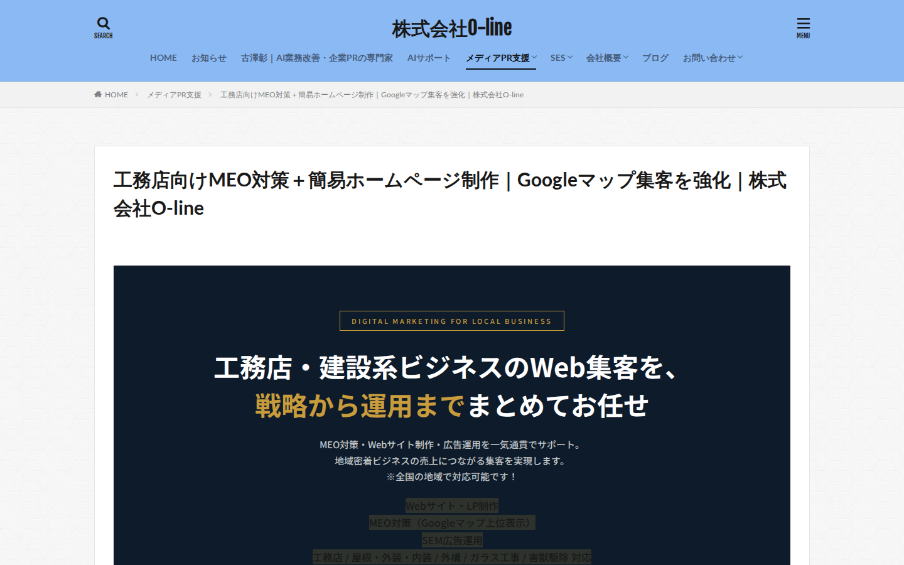Click the DIGITAL MARKETING FOR LOCAL BUSINESS badge
904x565 pixels.
452,321
